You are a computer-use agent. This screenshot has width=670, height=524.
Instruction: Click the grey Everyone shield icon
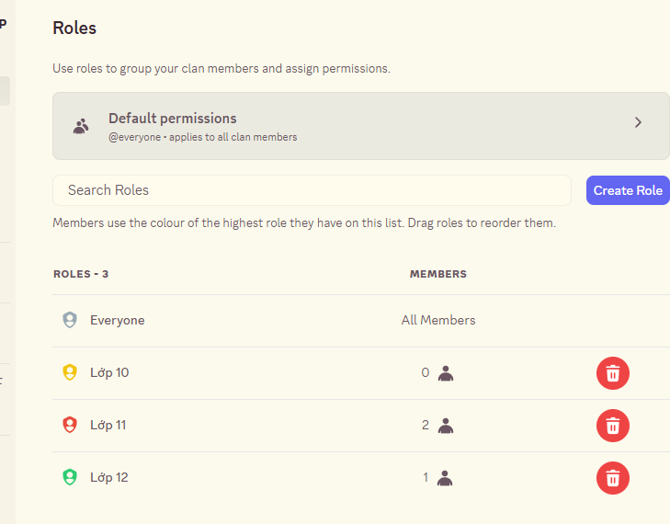point(69,321)
